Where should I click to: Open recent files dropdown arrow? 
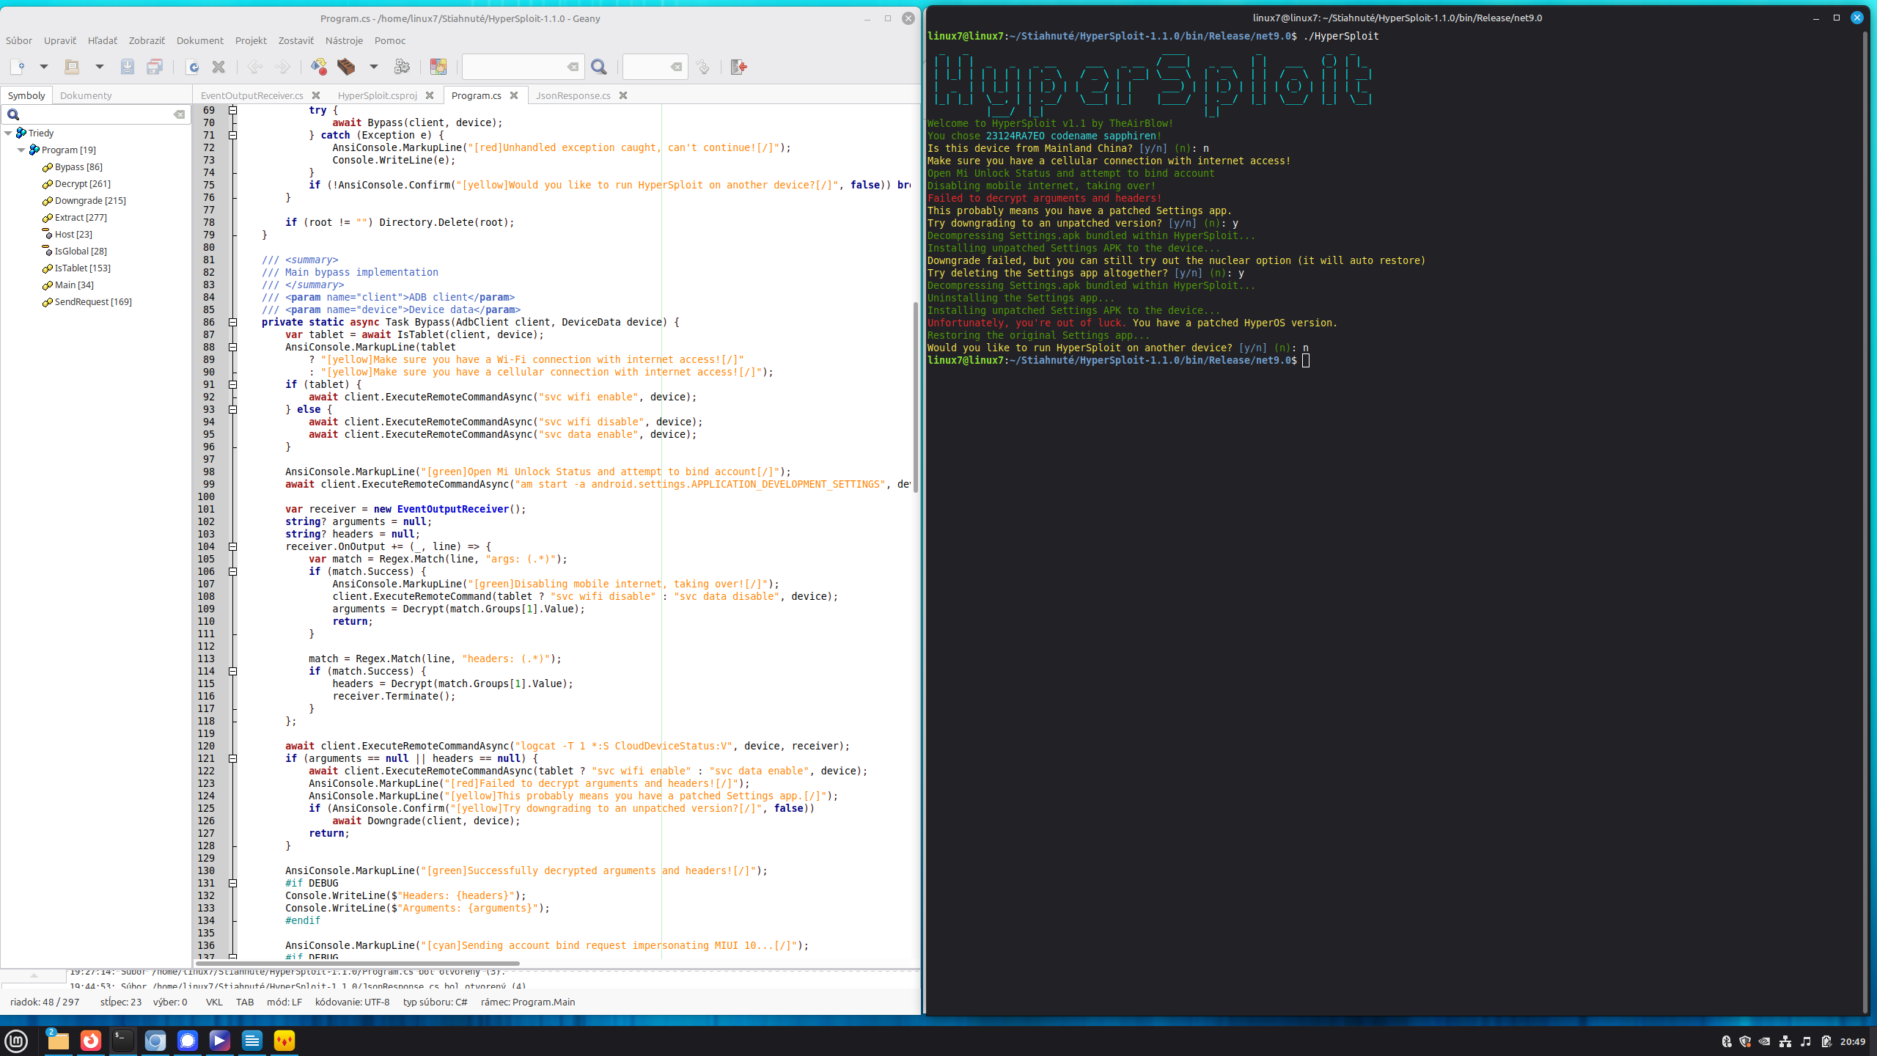point(100,67)
